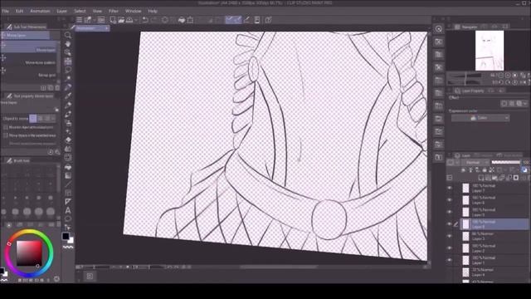
Task: Open dropdown arrow next to Save icon
Action: pos(136,20)
